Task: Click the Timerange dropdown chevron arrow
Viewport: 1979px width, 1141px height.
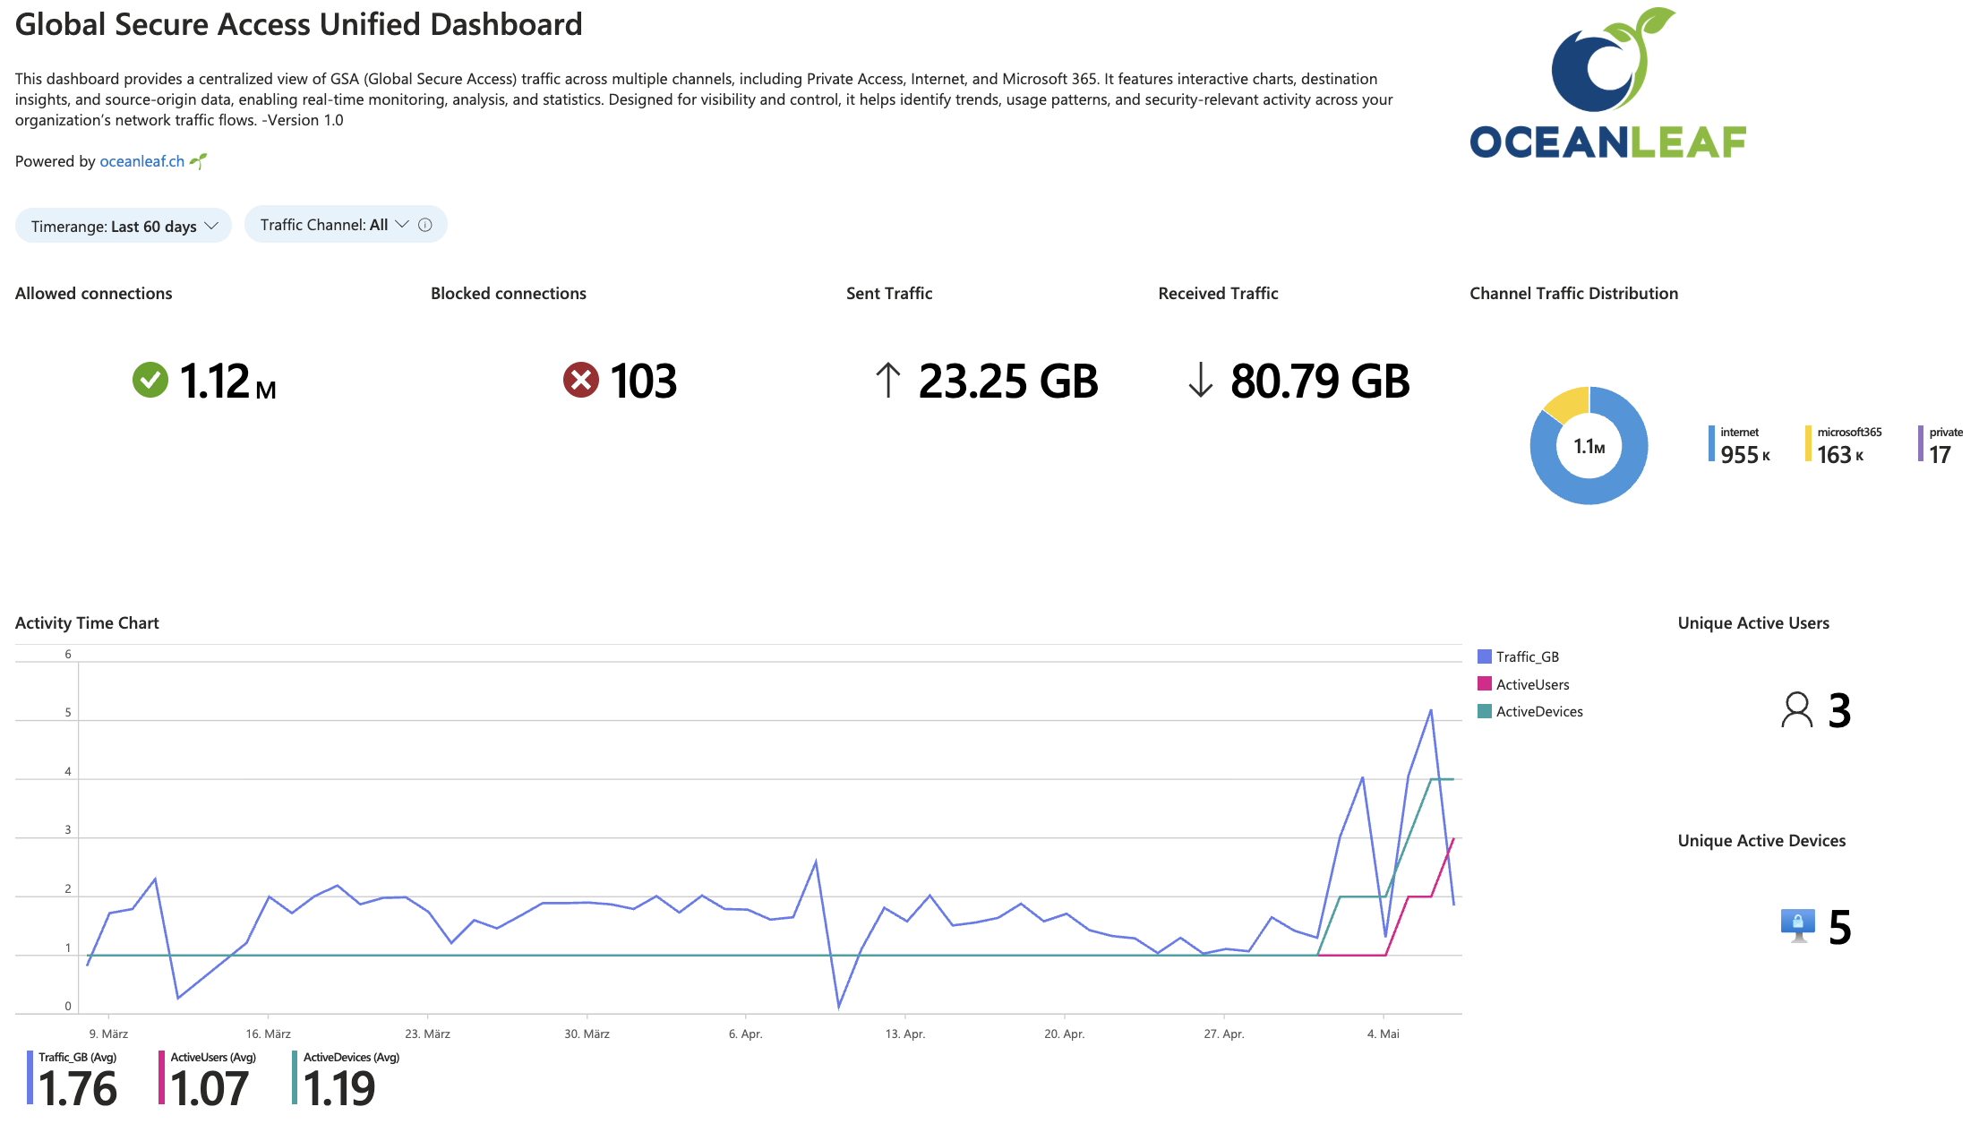Action: (211, 226)
